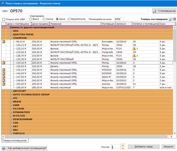Select the 'Вероятность' sorting radio button

click(69, 19)
